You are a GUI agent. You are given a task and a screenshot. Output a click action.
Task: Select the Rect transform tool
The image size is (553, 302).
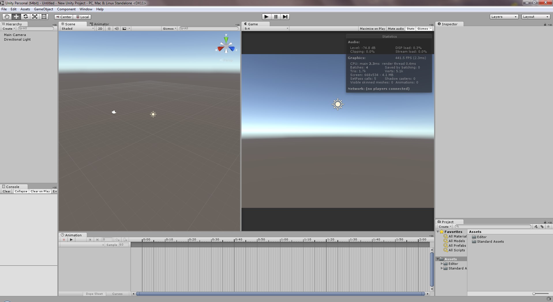pyautogui.click(x=44, y=17)
